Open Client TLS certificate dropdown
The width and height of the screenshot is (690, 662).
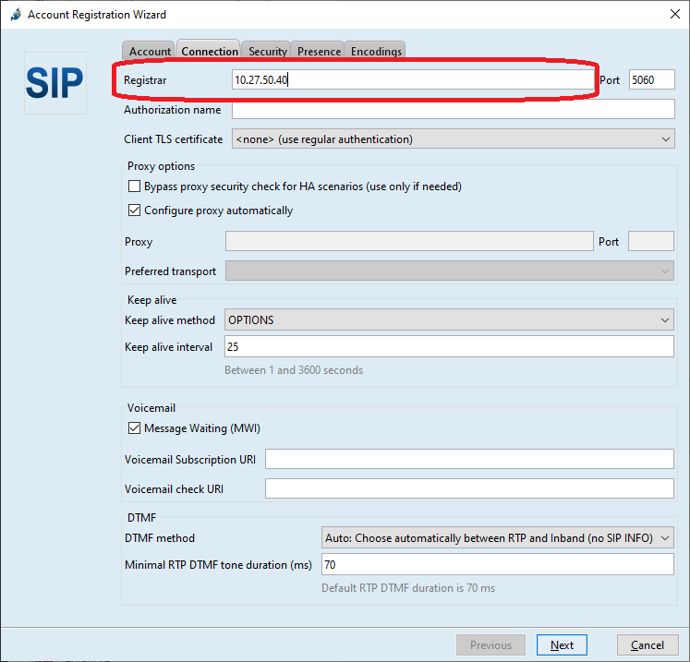452,139
